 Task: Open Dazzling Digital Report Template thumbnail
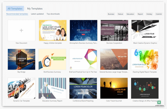pos(145,59)
